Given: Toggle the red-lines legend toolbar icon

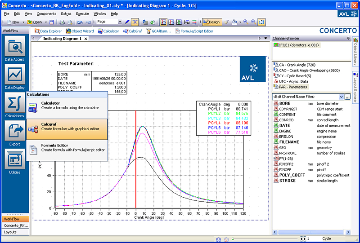Looking at the screenshot, I should click(194, 22).
